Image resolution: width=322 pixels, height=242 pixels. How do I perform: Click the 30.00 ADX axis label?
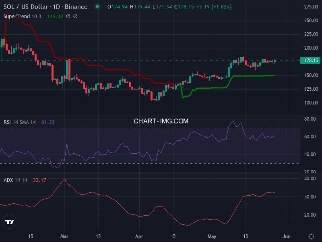[x=310, y=197]
